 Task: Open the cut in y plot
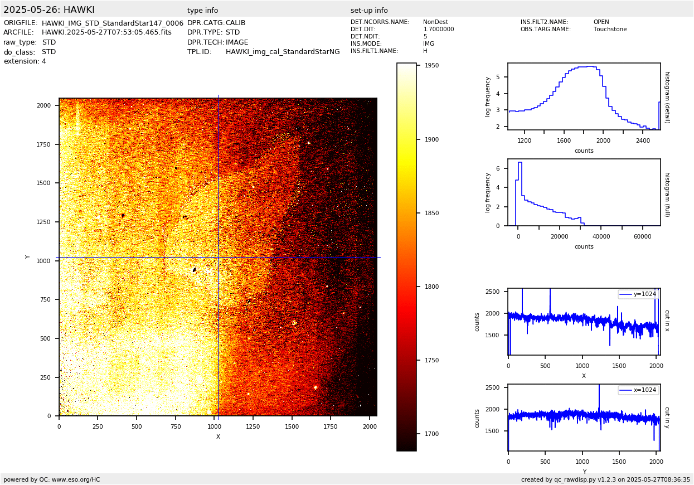click(x=584, y=417)
